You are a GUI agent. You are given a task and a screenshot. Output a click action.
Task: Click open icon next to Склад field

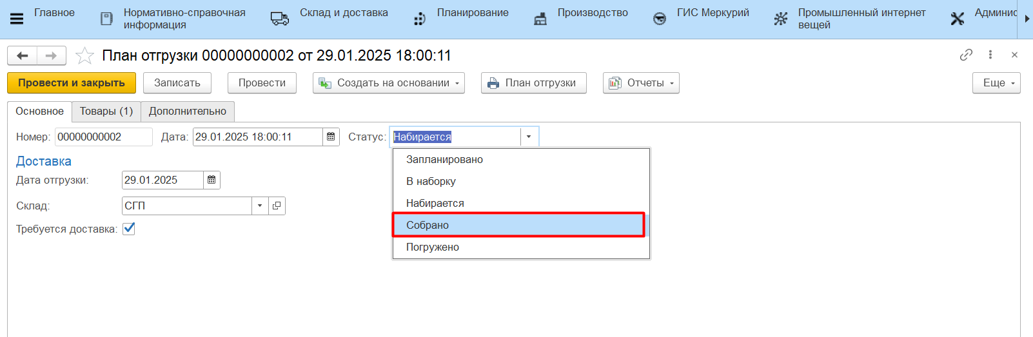277,206
